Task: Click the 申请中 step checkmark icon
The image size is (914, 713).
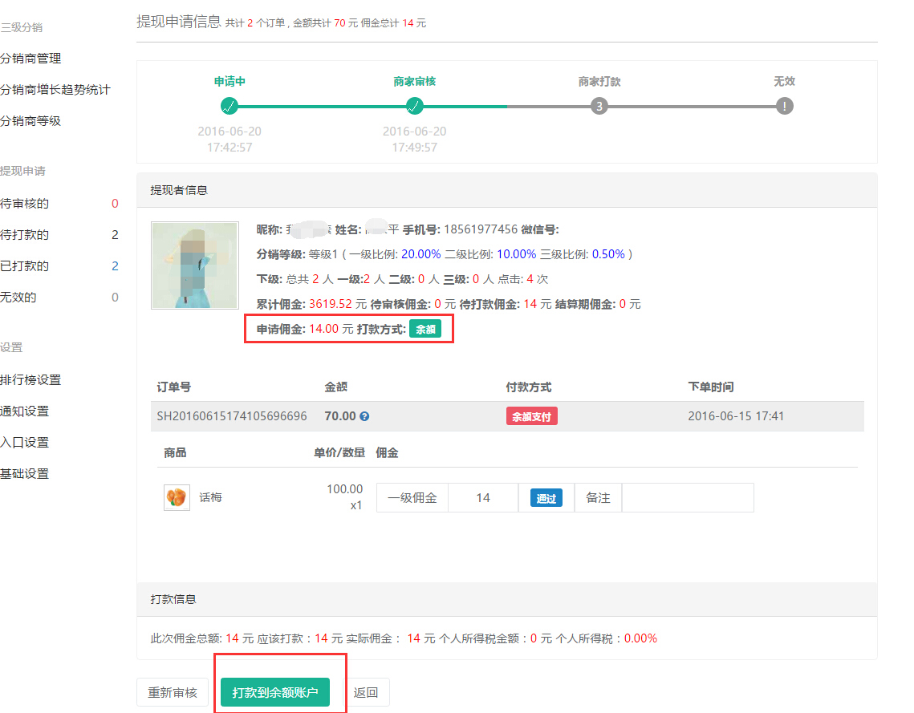Action: click(x=230, y=106)
